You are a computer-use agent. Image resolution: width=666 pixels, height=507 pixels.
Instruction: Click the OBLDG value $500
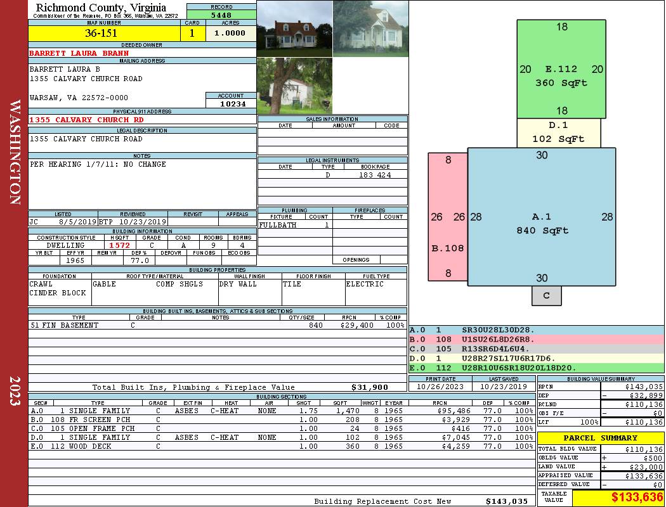click(653, 458)
